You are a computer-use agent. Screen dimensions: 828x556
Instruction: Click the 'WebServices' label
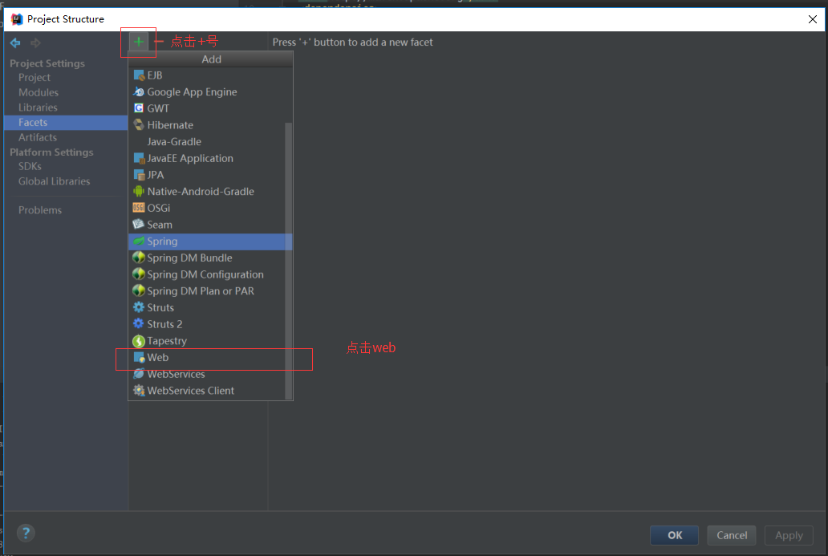point(176,375)
